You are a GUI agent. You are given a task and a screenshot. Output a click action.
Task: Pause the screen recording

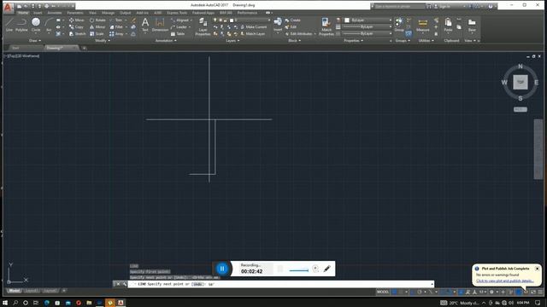(222, 269)
